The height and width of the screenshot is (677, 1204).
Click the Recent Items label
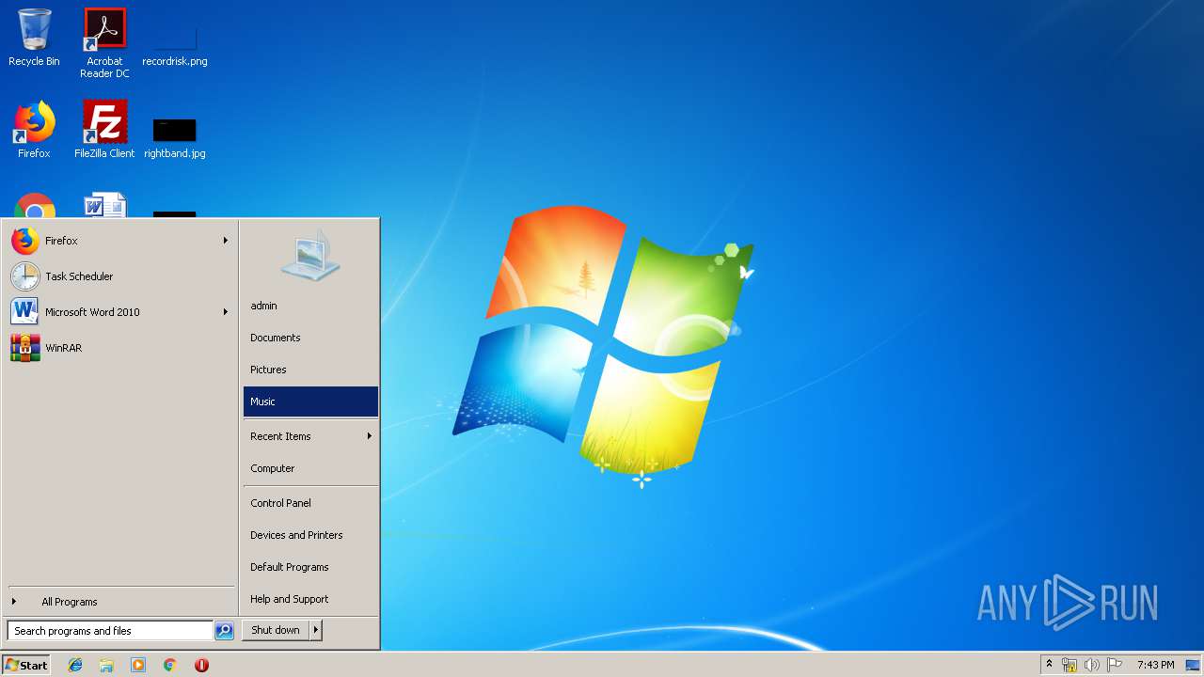click(x=280, y=436)
